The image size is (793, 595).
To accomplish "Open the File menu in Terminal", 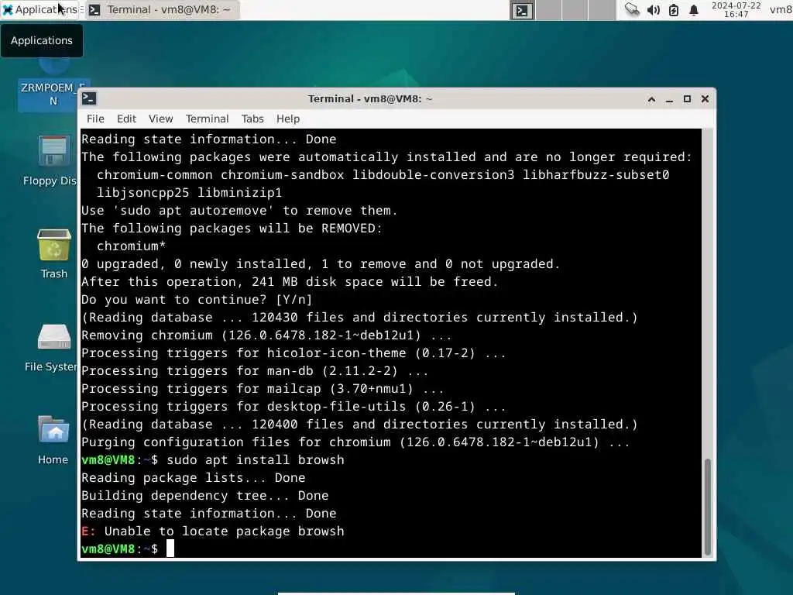I will (95, 119).
